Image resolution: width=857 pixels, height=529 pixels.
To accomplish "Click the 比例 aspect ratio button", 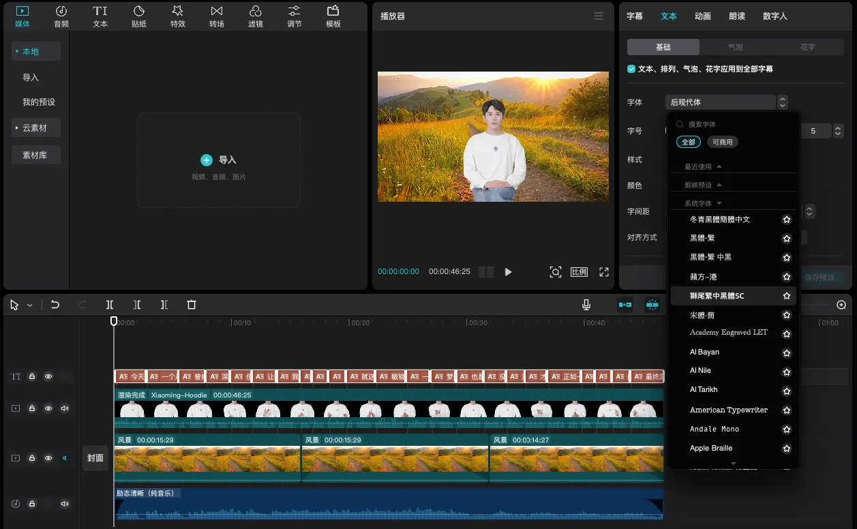I will pyautogui.click(x=579, y=271).
